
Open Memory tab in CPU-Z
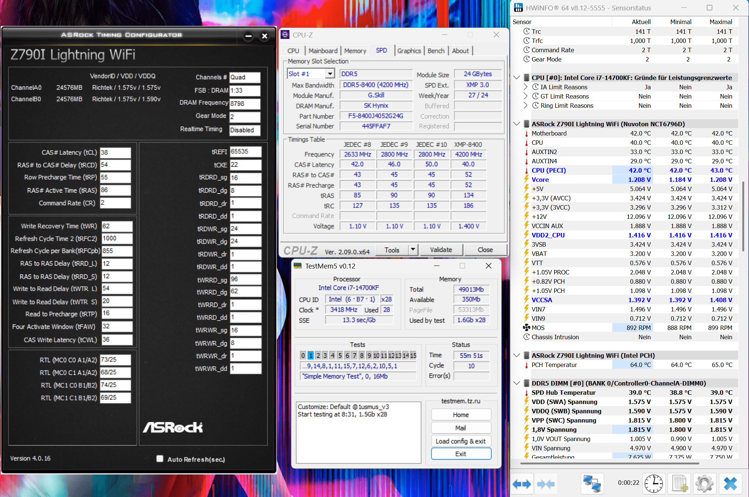pos(355,51)
